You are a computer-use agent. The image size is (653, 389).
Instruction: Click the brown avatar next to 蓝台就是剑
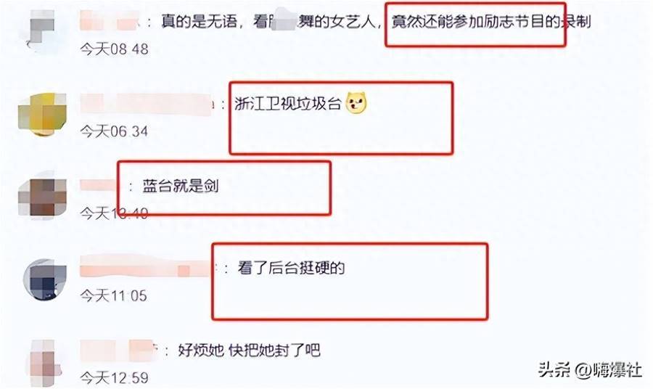click(x=43, y=197)
